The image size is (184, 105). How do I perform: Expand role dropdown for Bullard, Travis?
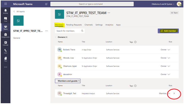coord(169,50)
